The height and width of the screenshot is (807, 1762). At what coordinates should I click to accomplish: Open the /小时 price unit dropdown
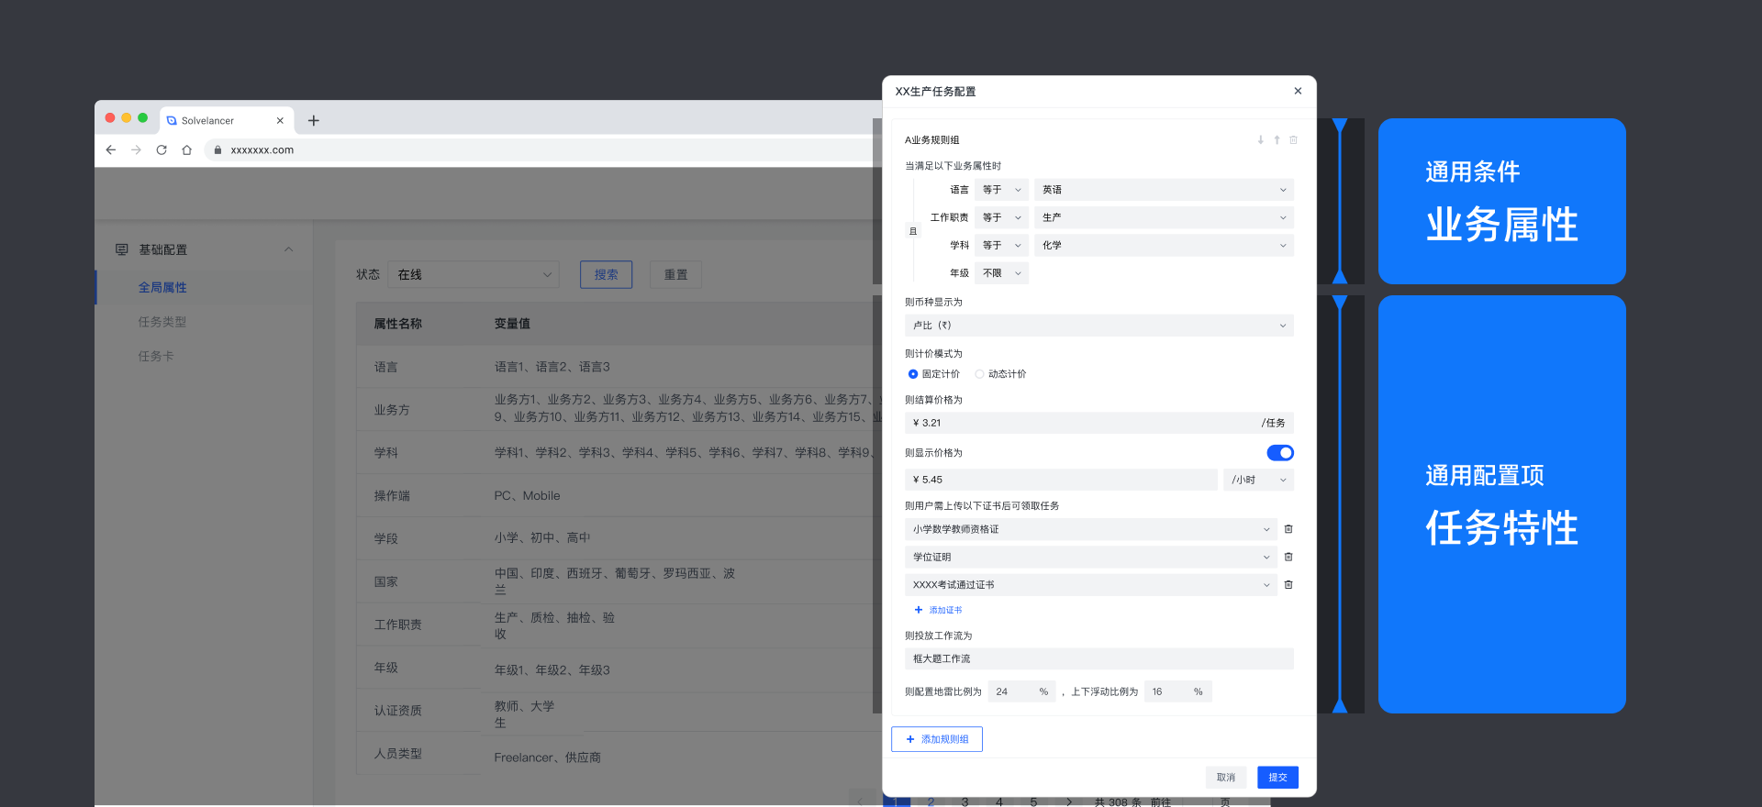pos(1258,480)
